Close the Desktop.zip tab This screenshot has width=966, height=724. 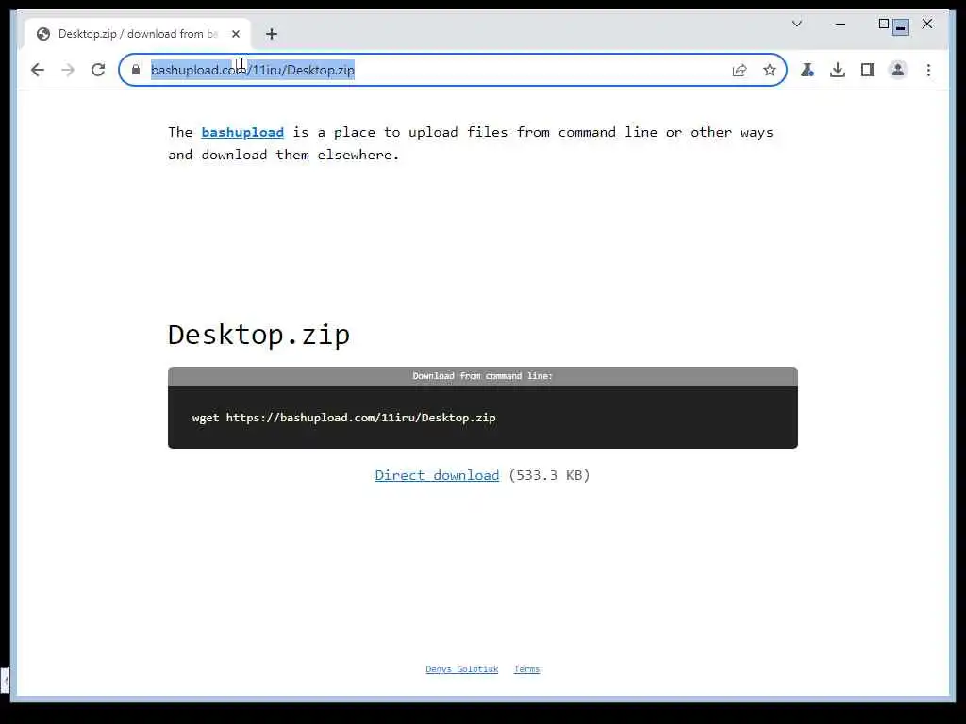235,34
